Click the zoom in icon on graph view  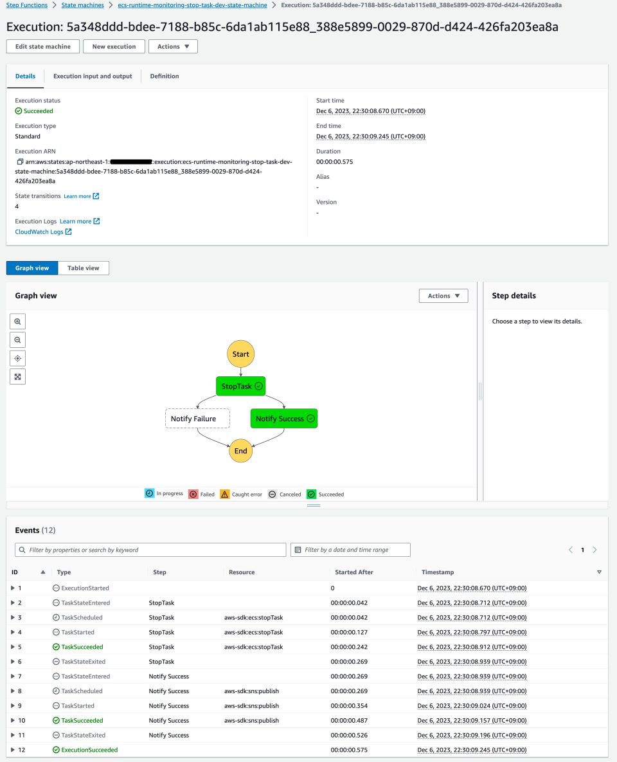point(17,321)
